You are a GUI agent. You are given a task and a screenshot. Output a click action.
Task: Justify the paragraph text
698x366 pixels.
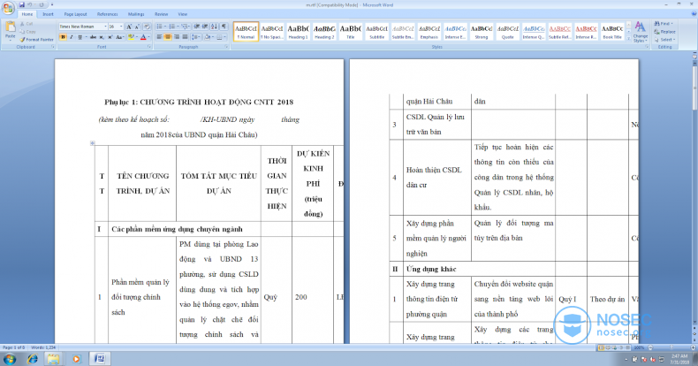185,37
